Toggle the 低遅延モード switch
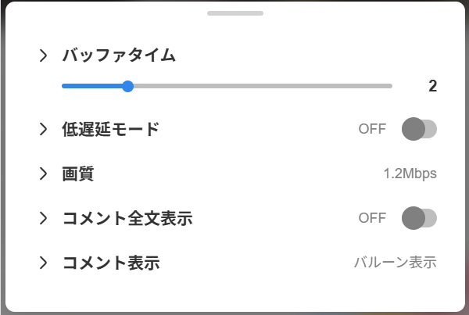This screenshot has height=315, width=469. [x=419, y=129]
